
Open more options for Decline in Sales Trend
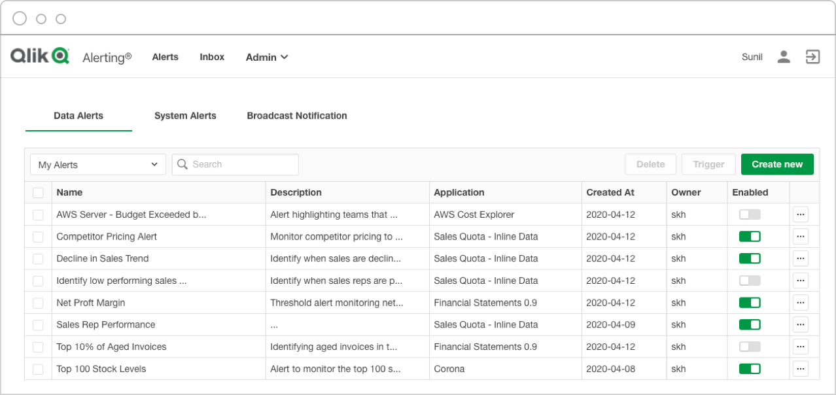point(801,258)
